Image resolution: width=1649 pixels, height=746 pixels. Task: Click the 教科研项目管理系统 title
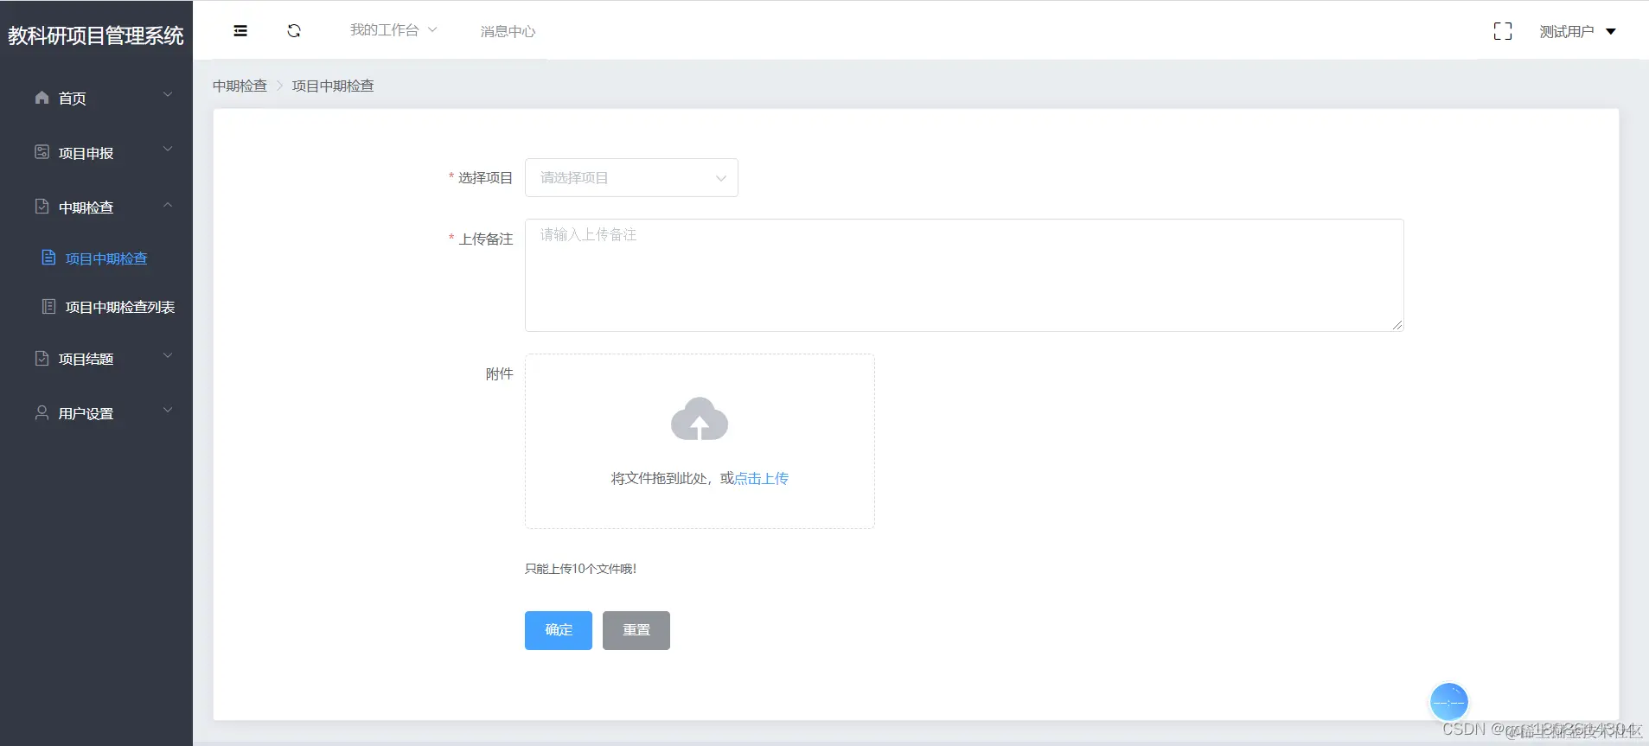[96, 35]
